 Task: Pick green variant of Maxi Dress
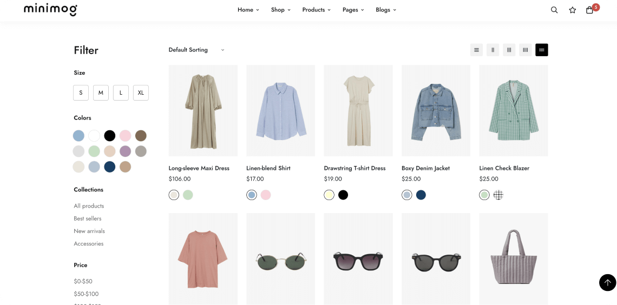click(188, 195)
